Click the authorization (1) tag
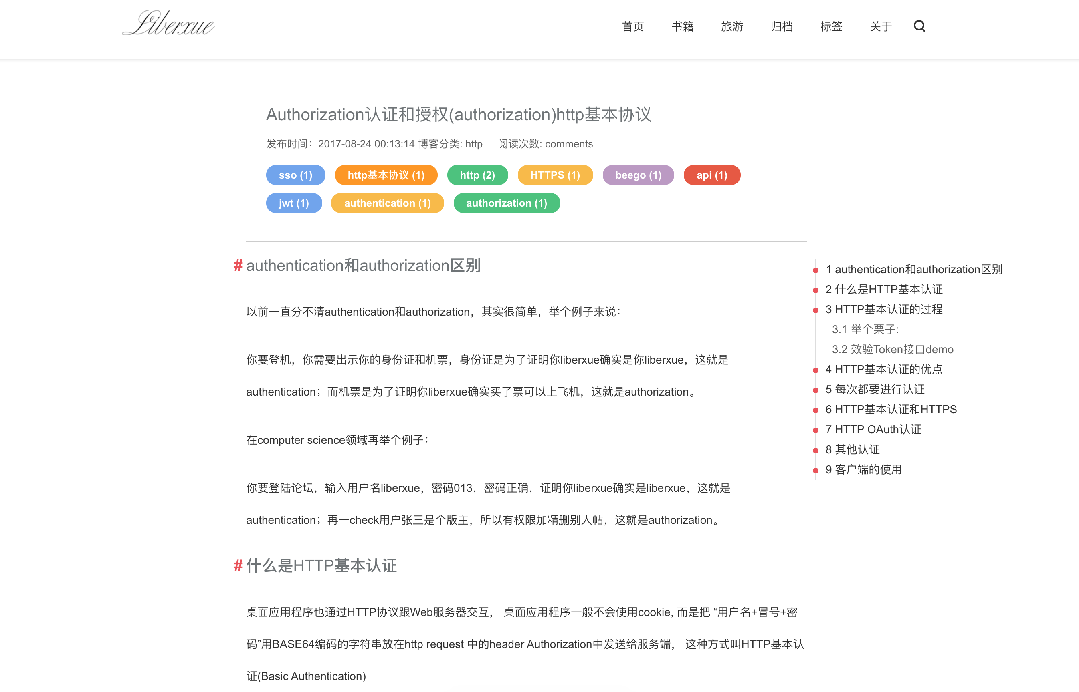 [x=507, y=203]
